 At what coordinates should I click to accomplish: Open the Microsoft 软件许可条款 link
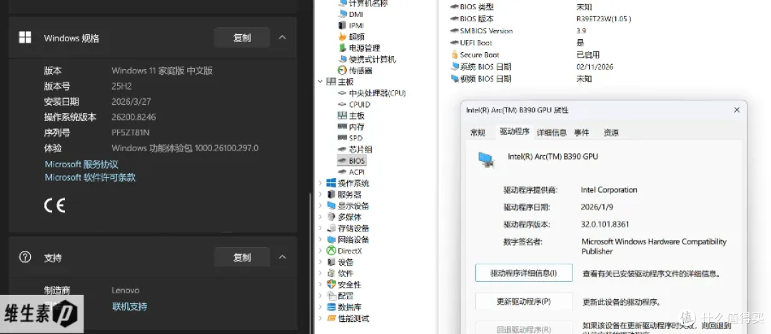click(x=90, y=177)
